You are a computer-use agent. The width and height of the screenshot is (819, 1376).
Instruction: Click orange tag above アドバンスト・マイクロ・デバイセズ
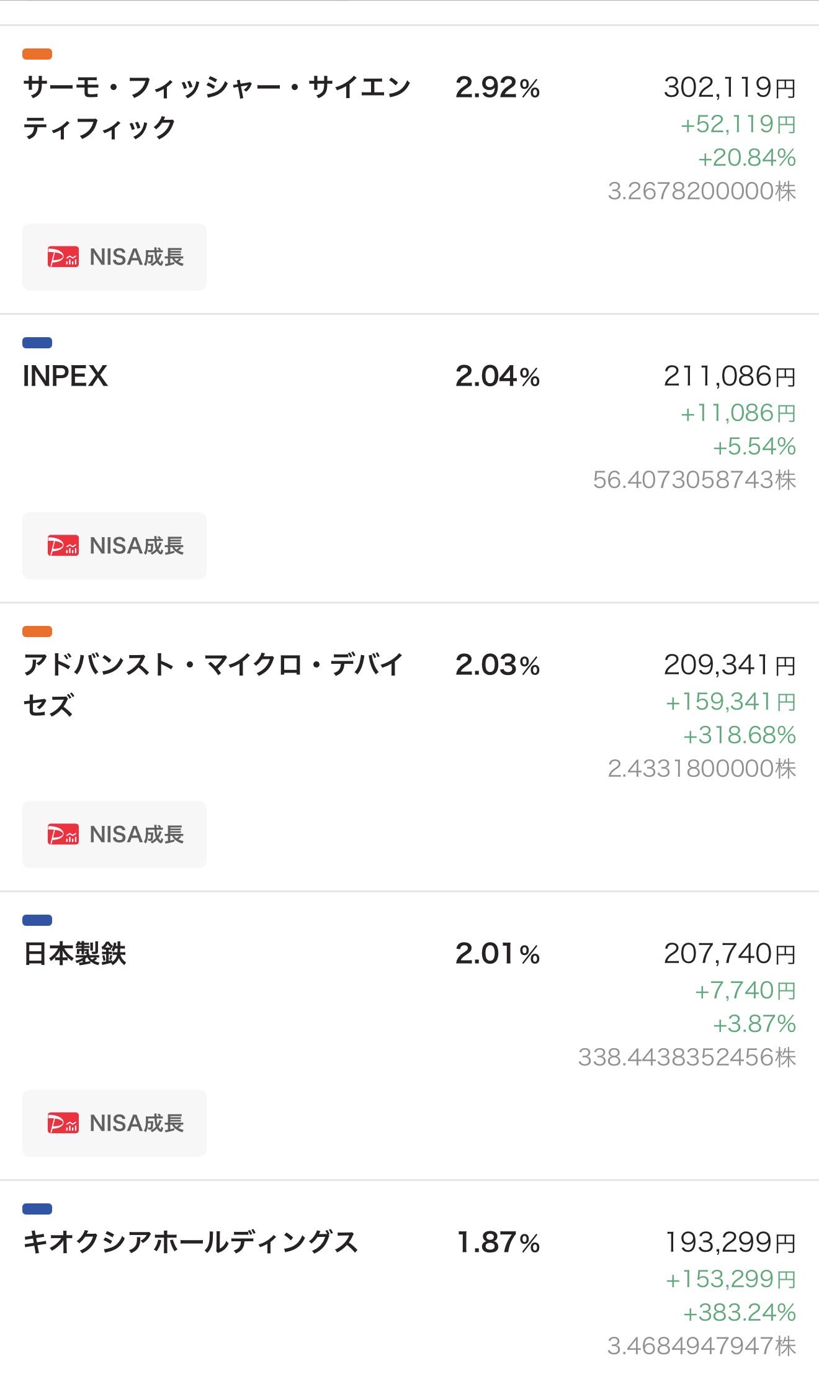[x=37, y=631]
